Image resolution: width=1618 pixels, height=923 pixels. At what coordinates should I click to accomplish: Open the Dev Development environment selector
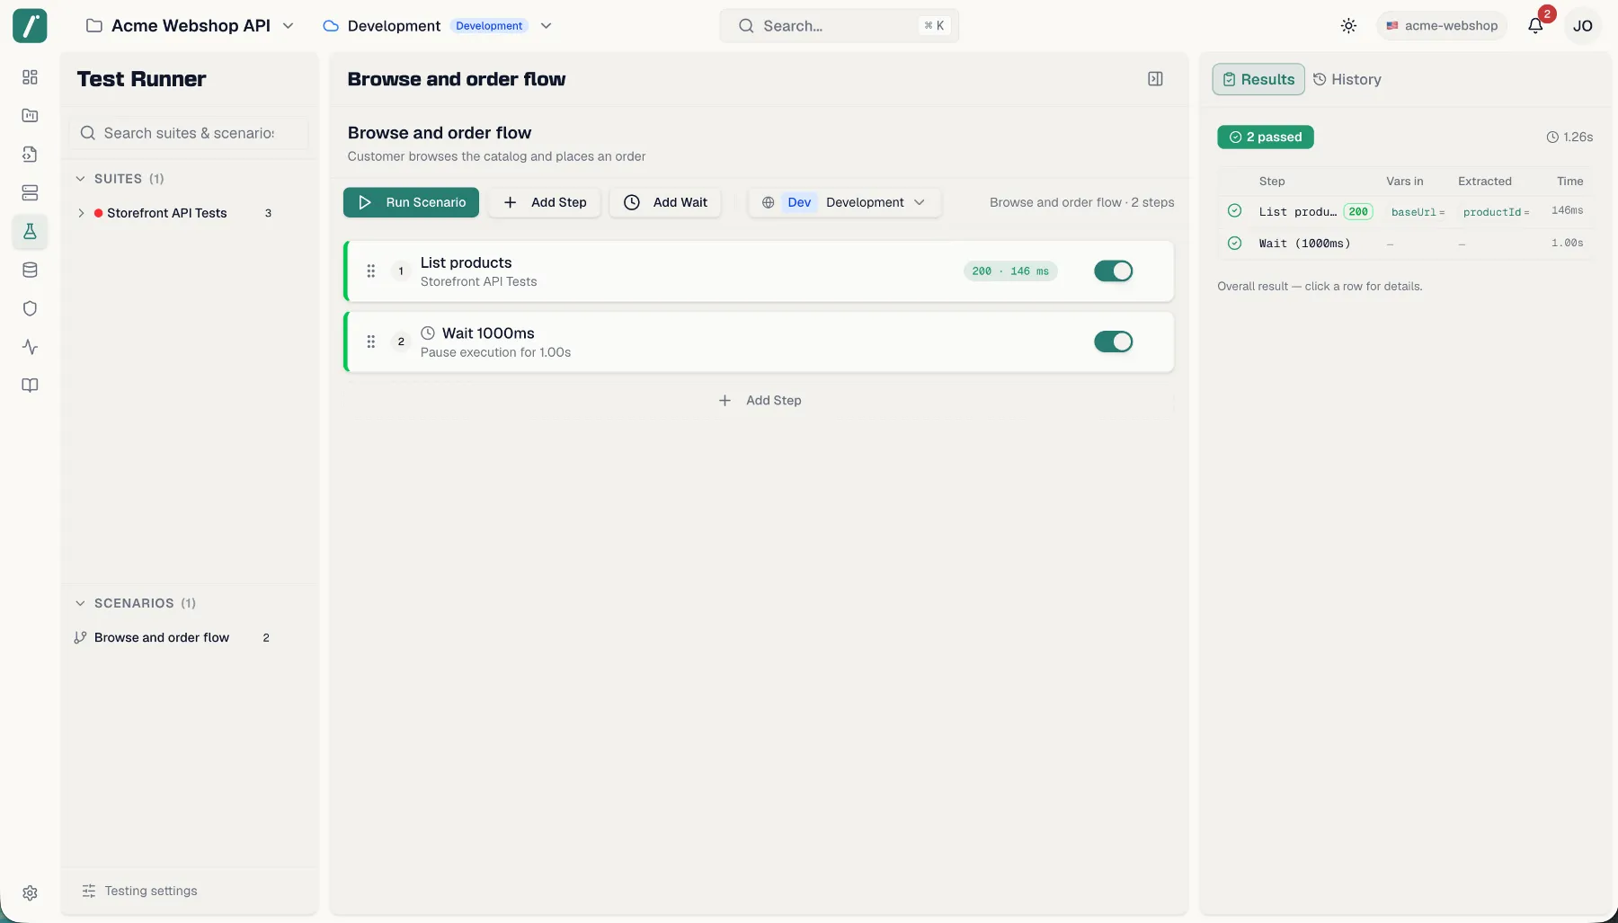[x=844, y=202]
